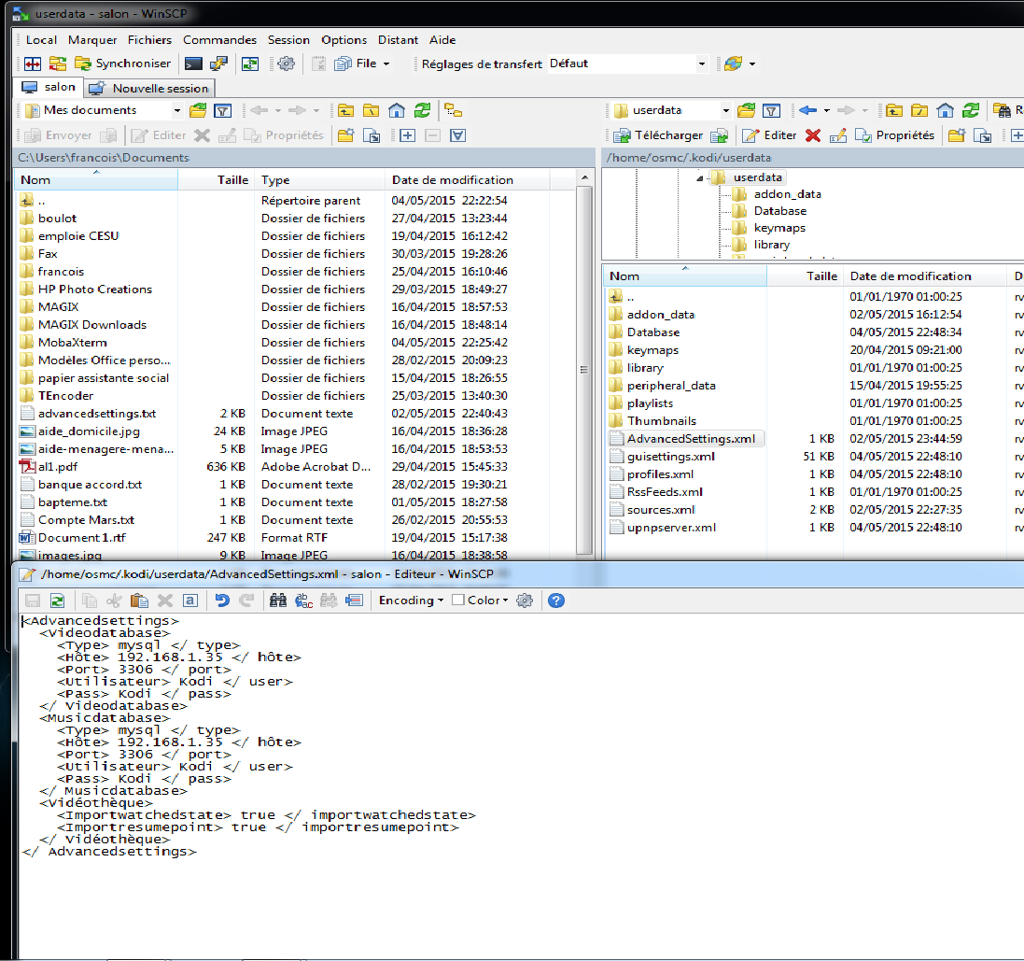This screenshot has width=1024, height=961.
Task: Click the local Propriétés button
Action: click(284, 135)
